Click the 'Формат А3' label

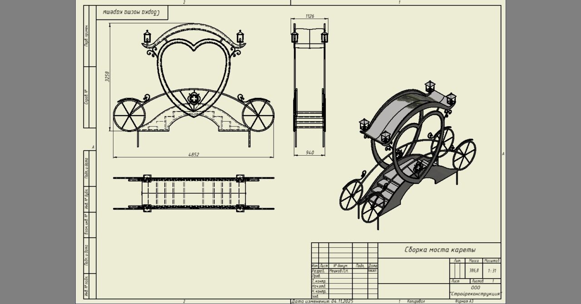pos(464,301)
